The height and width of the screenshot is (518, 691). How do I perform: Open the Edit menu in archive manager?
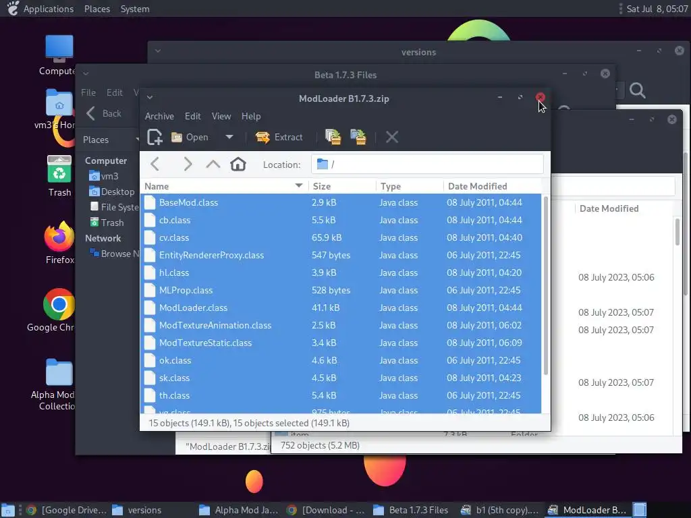[192, 116]
